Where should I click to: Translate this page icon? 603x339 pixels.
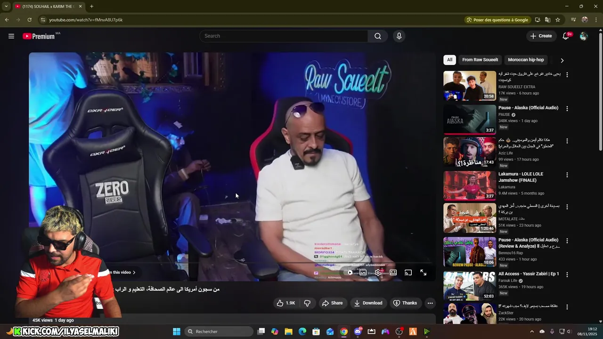[547, 20]
